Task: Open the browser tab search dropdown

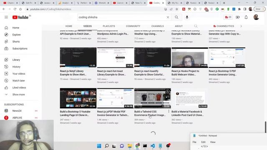Action: [x=239, y=3]
